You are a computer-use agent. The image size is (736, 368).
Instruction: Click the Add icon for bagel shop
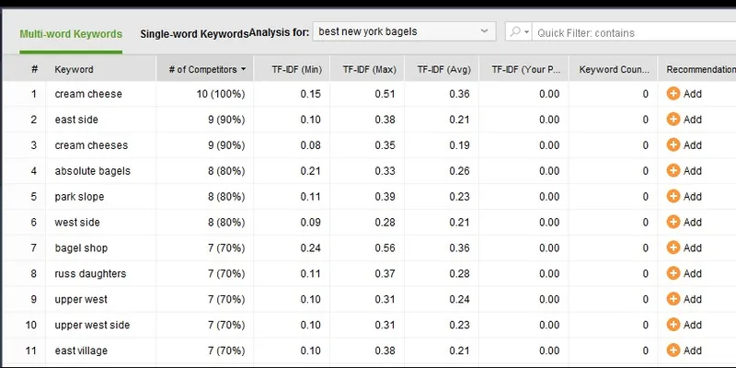coord(673,247)
